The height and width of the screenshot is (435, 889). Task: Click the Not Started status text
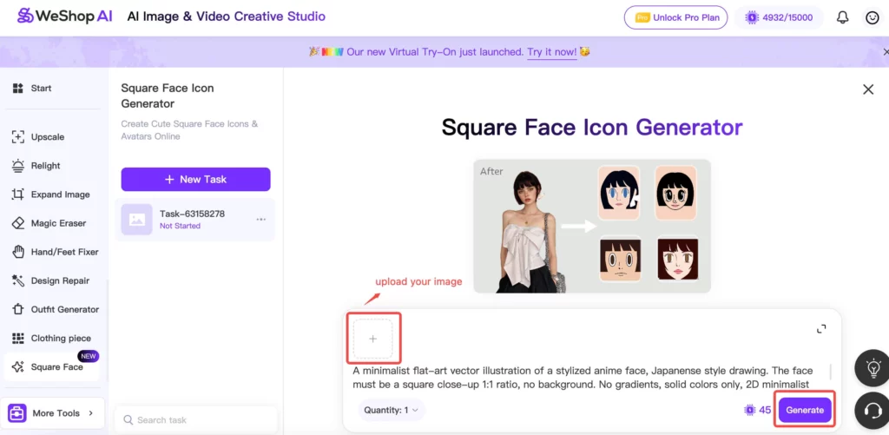[x=180, y=226]
